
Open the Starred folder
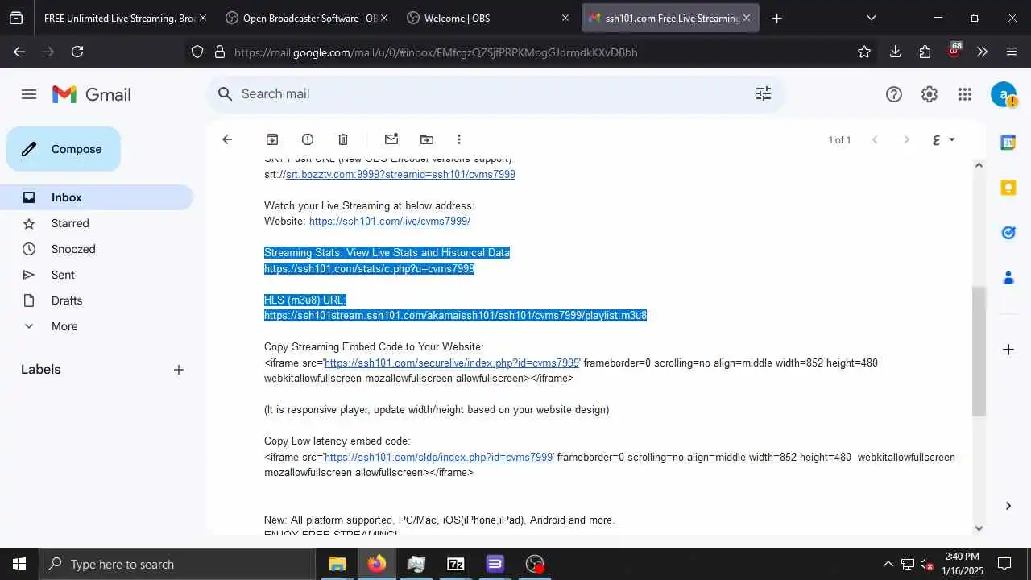click(x=97, y=223)
